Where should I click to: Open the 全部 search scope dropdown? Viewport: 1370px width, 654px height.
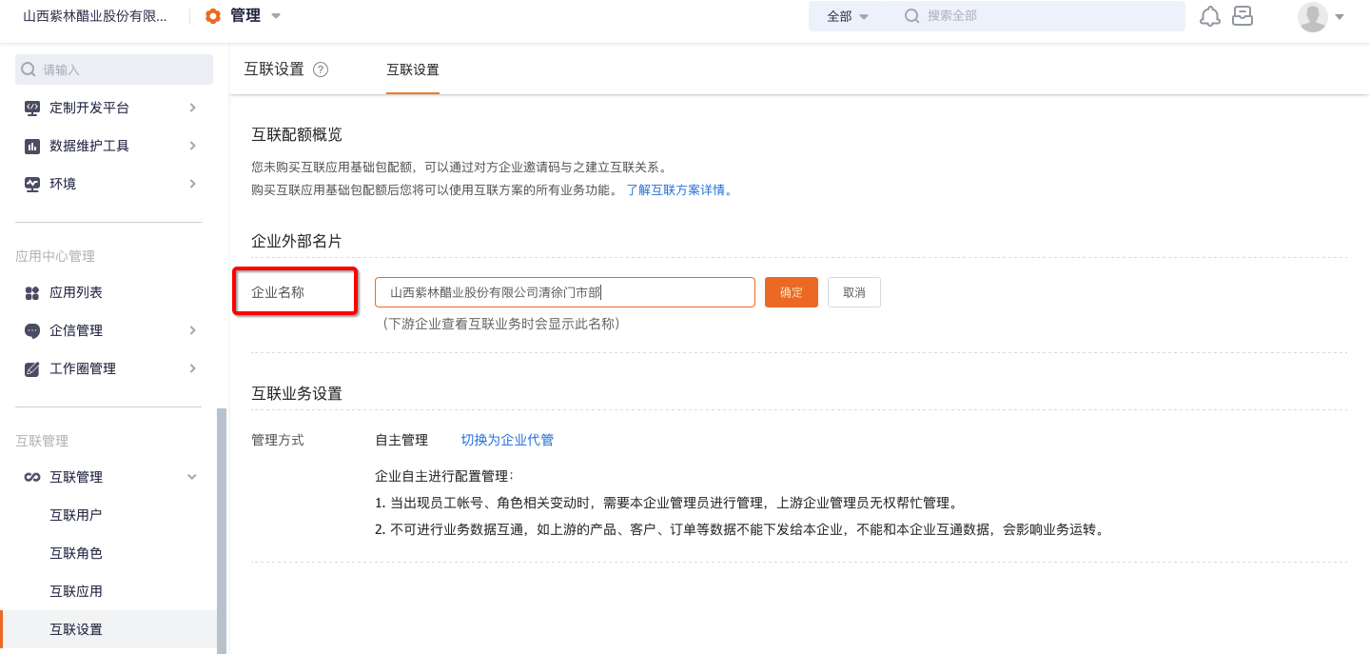coord(849,16)
